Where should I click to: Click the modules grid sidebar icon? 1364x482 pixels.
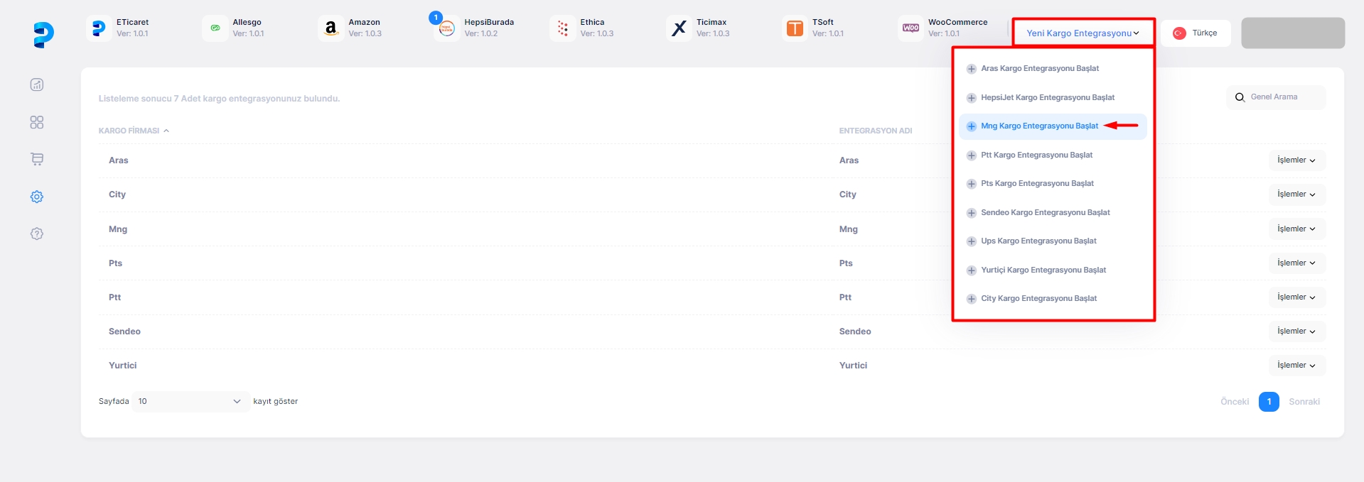pos(37,122)
